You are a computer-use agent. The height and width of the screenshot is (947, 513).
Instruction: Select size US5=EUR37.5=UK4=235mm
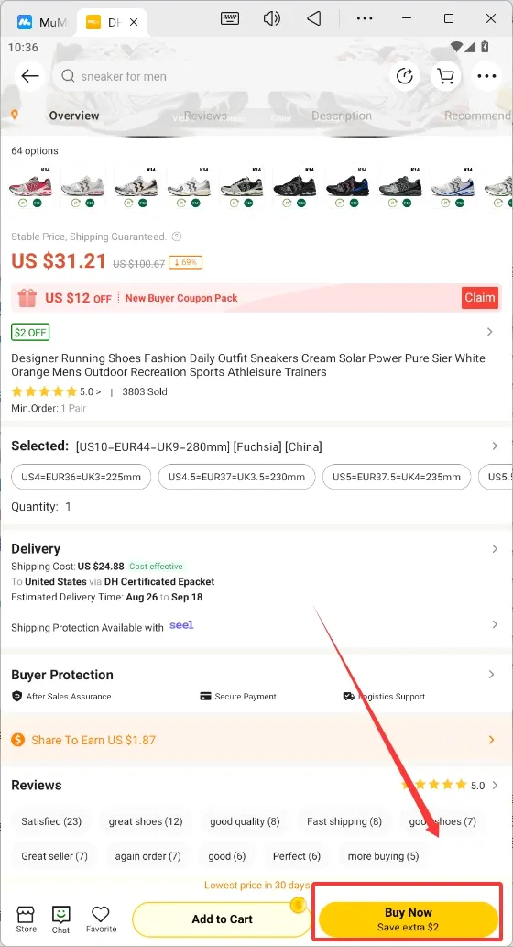click(x=397, y=477)
